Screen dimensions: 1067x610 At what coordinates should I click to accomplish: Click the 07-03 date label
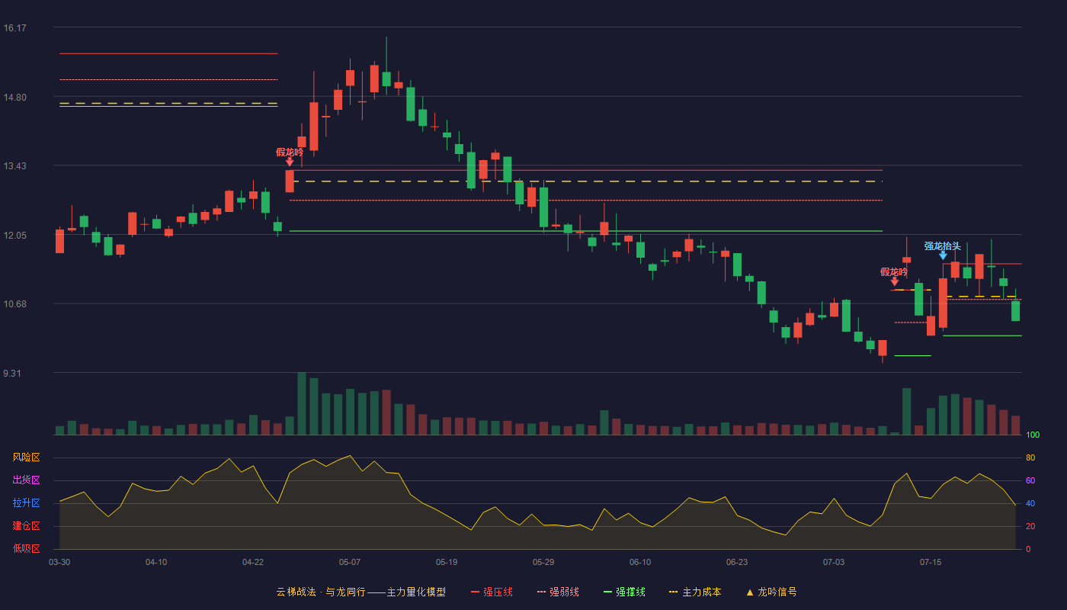[x=834, y=562]
